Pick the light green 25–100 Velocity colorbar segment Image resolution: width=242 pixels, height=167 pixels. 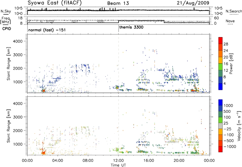(x=221, y=120)
